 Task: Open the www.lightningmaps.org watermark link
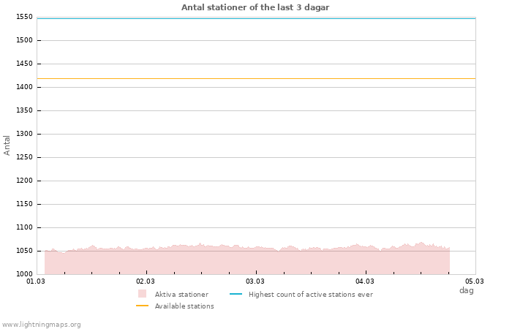[42, 325]
